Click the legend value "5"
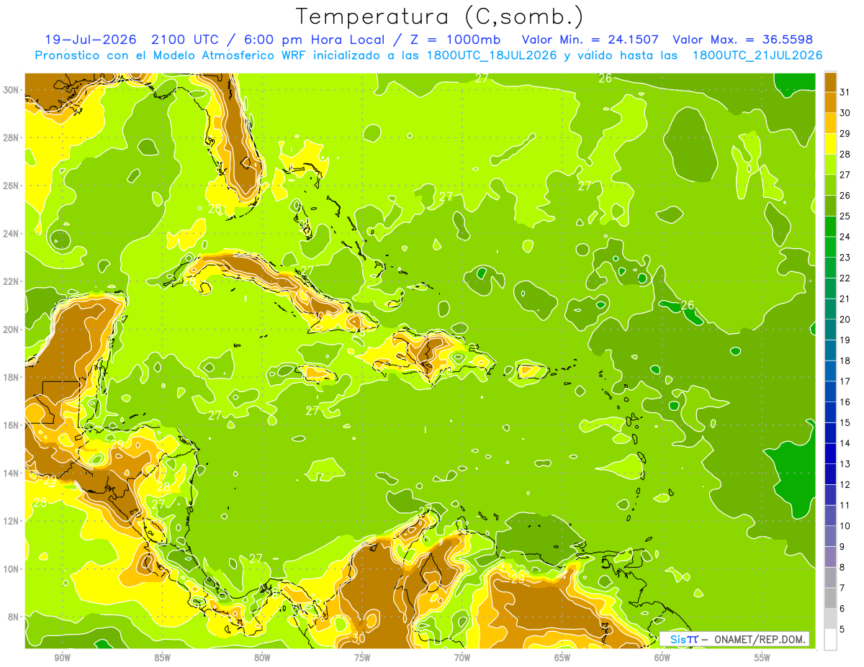Screen dimensions: 864x667 (842, 630)
